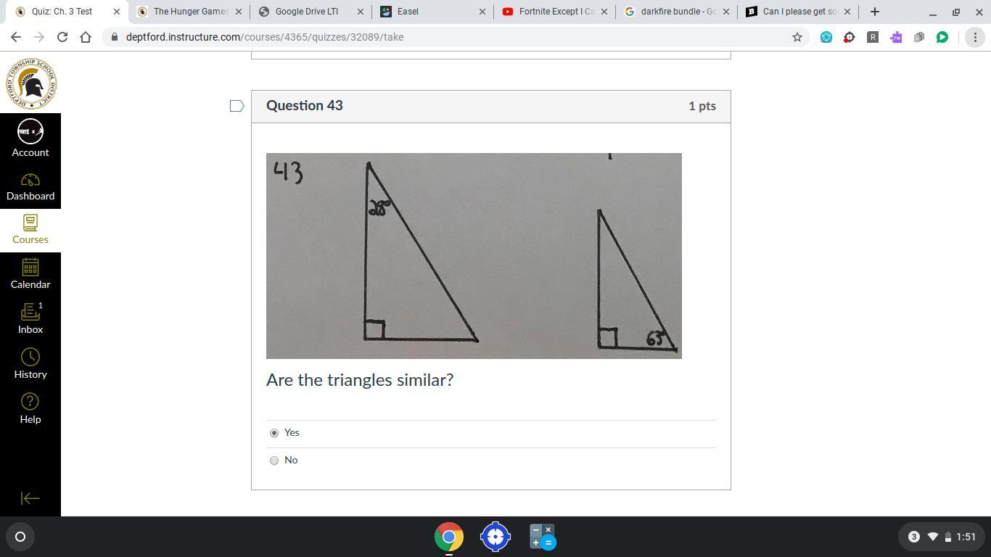This screenshot has height=557, width=991.
Task: Flag Question 43 with the bookmark icon
Action: (x=237, y=106)
